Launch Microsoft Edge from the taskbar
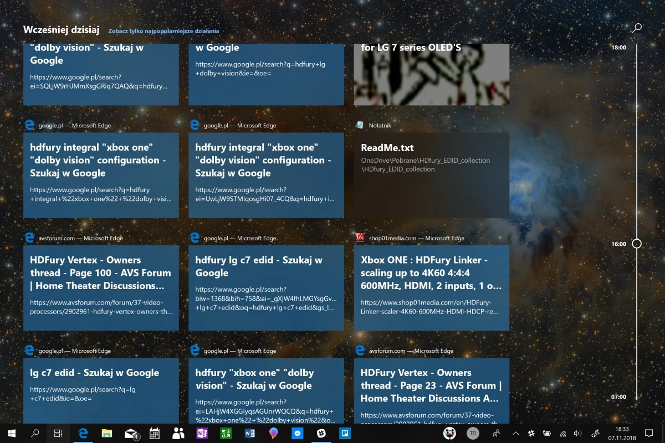 [x=84, y=434]
